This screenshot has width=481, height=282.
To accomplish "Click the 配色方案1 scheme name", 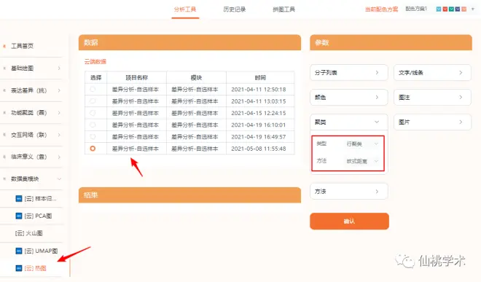I will (416, 9).
